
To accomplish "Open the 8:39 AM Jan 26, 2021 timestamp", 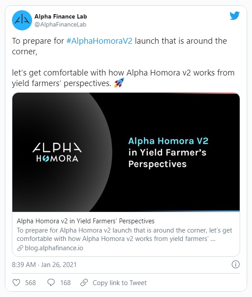I will tap(44, 264).
